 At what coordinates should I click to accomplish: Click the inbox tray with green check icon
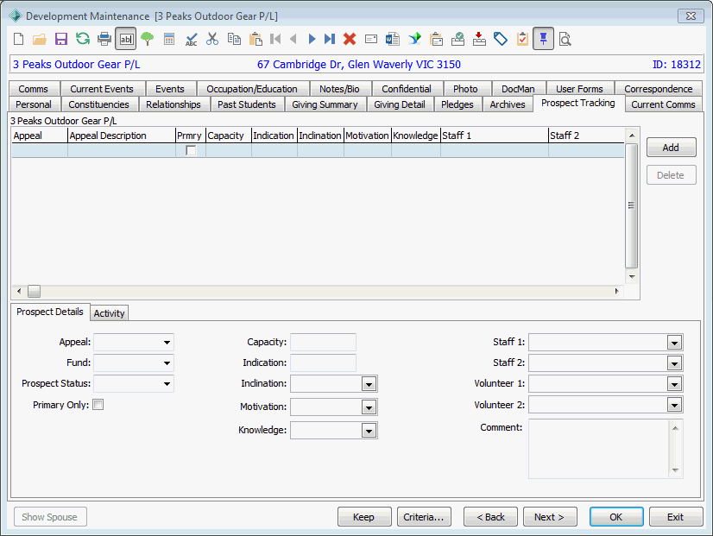[457, 39]
